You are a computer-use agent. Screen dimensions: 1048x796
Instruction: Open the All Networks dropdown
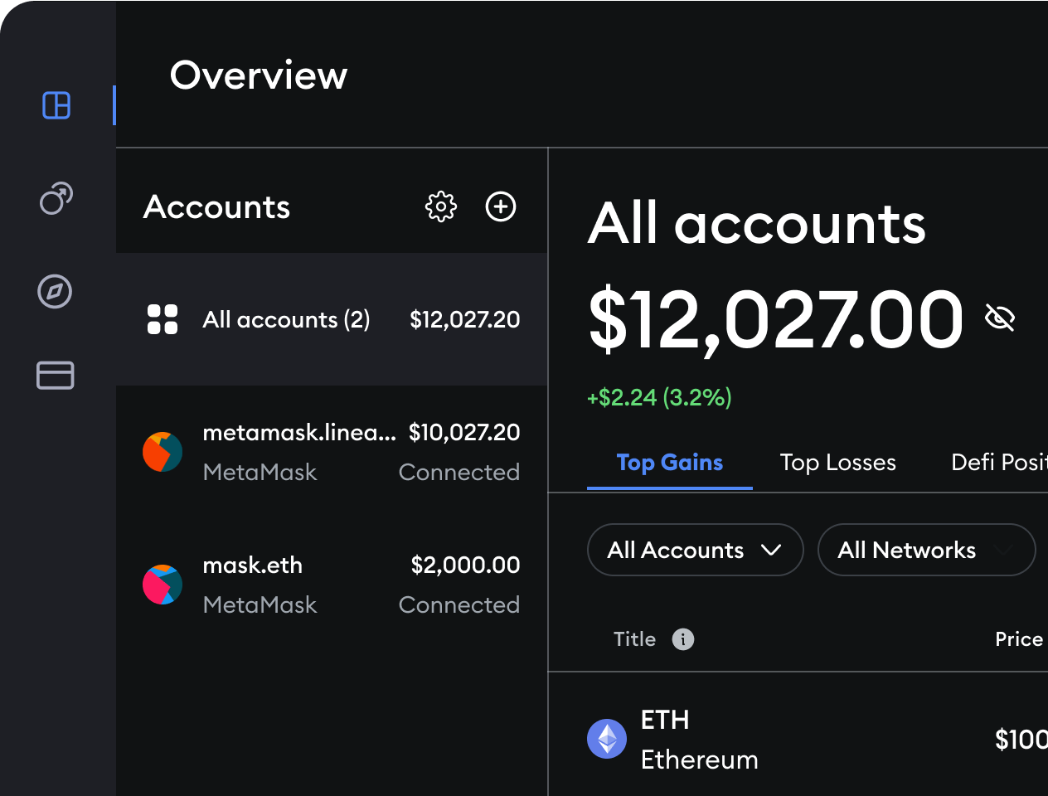point(926,550)
